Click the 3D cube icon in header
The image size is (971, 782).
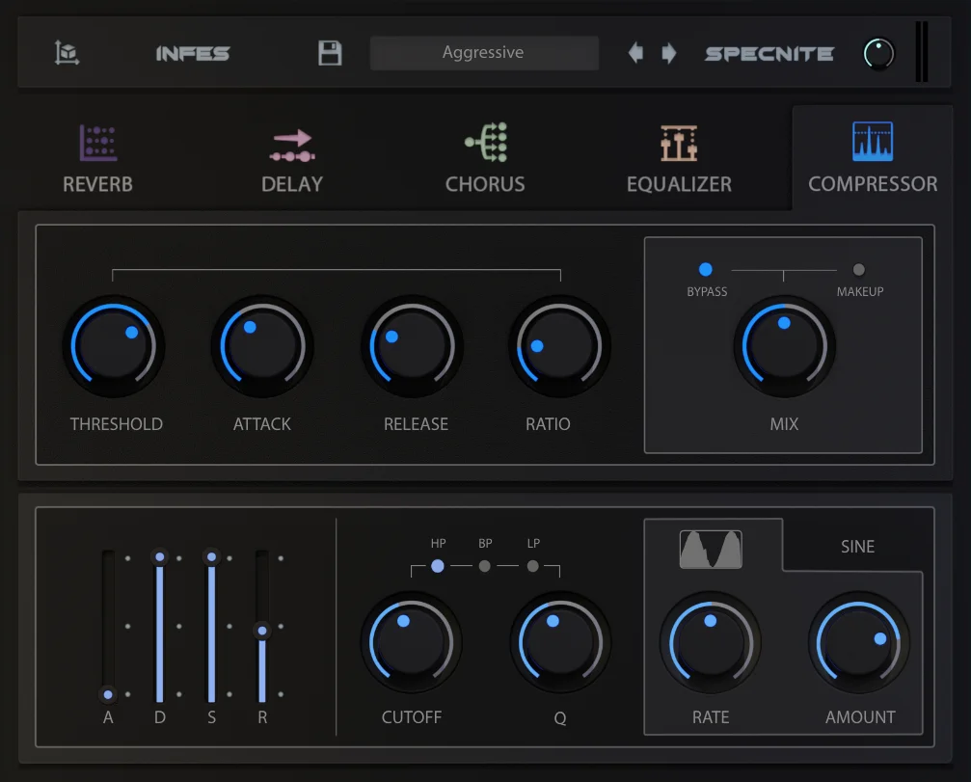tap(67, 53)
